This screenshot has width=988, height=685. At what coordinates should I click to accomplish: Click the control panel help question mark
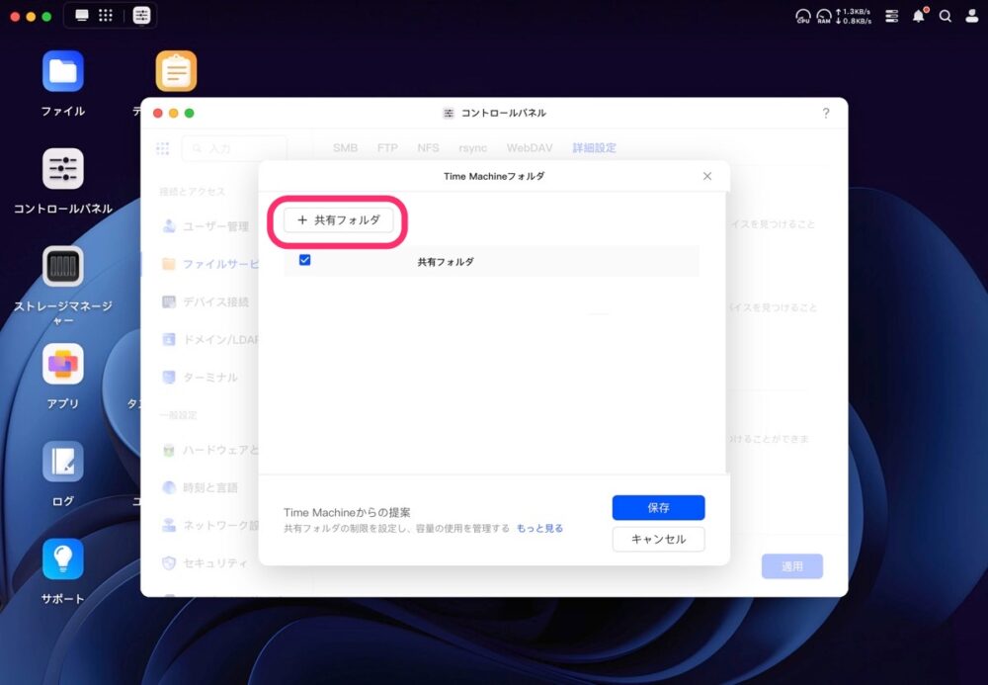(x=826, y=113)
